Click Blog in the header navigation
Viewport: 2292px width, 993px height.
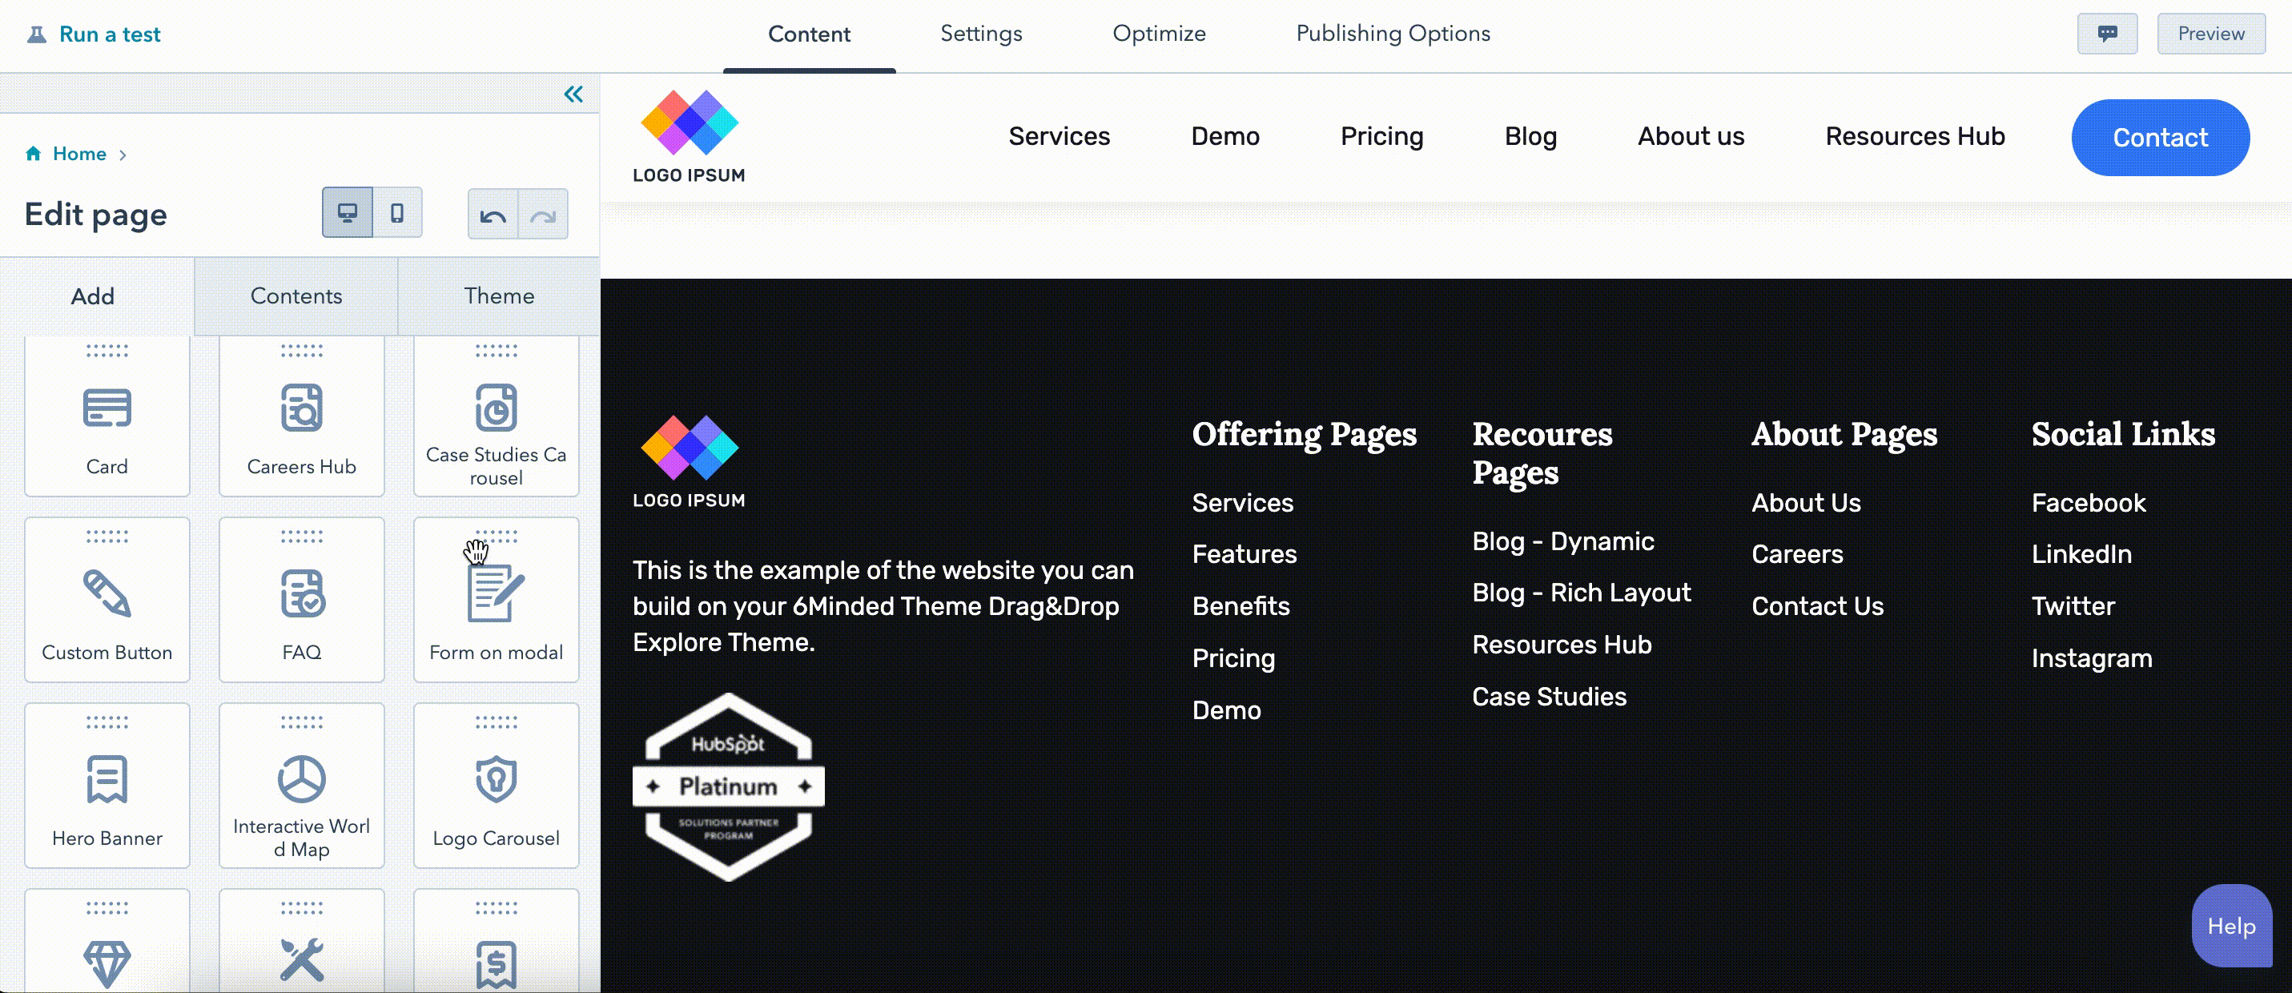click(1530, 136)
